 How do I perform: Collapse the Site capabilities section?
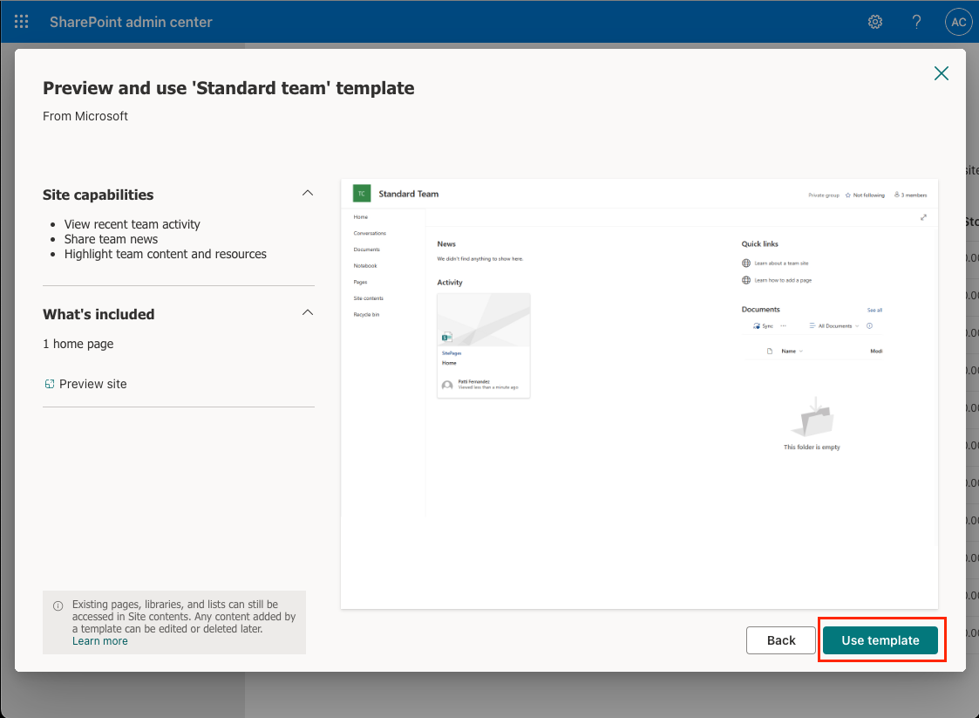[x=308, y=193]
